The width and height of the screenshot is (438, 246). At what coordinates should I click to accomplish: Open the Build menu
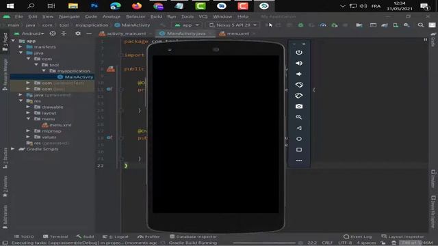click(x=156, y=16)
